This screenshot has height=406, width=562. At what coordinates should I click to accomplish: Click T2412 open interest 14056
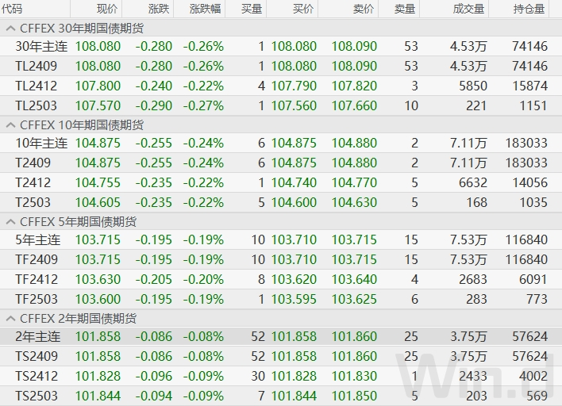[530, 182]
